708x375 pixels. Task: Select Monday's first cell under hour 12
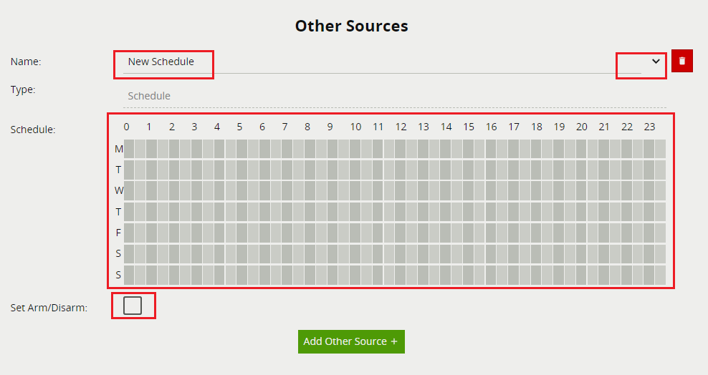click(401, 149)
